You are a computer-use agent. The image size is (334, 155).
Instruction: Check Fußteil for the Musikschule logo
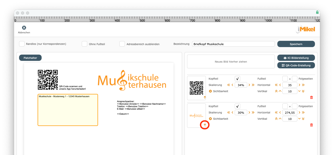(x=285, y=106)
